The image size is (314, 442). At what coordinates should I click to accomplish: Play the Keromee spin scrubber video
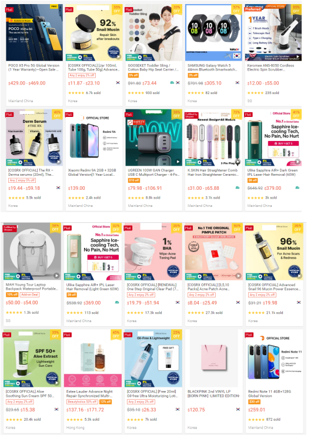[x=298, y=56]
